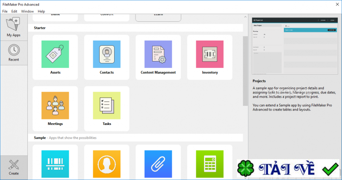The image size is (342, 180).
Task: Open the Window menu
Action: (x=27, y=12)
